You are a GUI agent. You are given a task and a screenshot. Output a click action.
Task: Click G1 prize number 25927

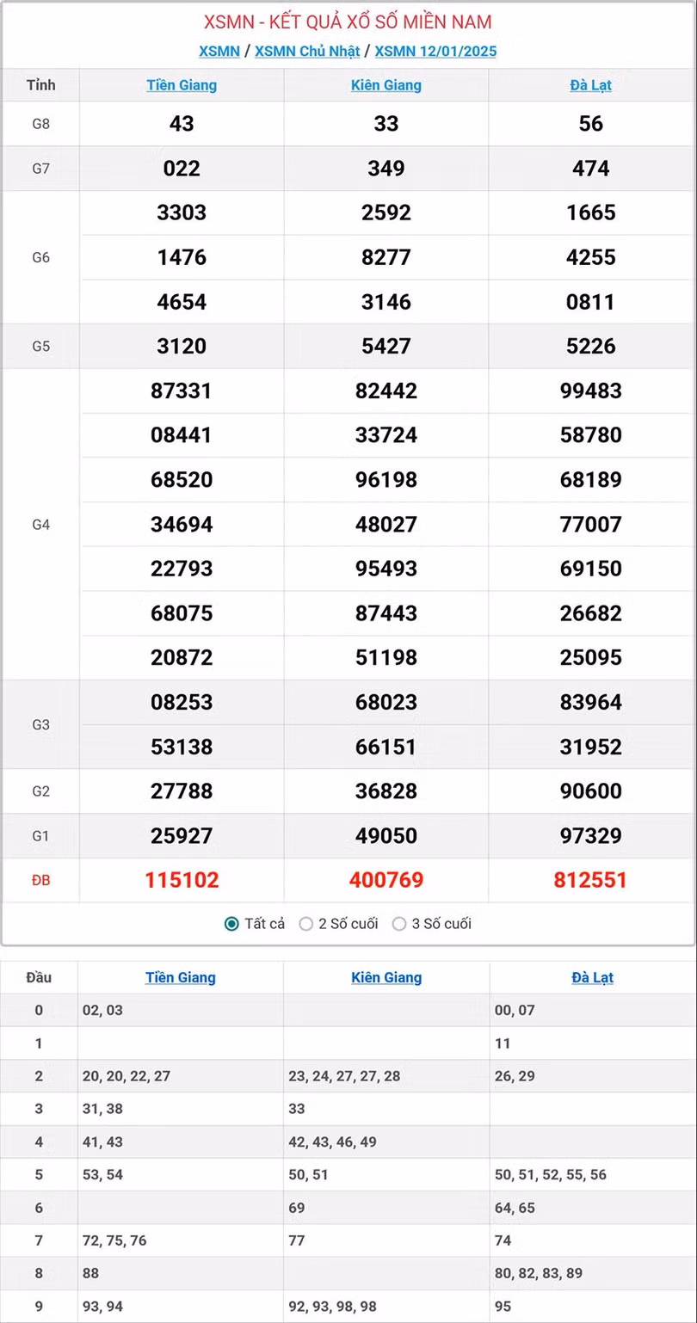(182, 835)
